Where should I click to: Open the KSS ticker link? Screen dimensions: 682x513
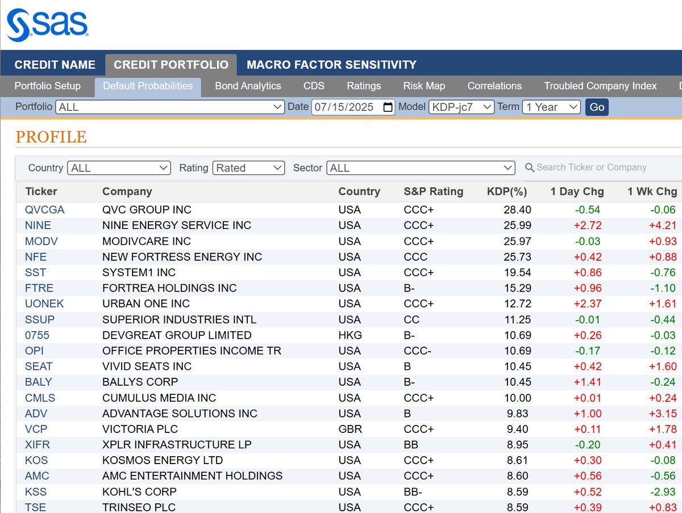(36, 491)
